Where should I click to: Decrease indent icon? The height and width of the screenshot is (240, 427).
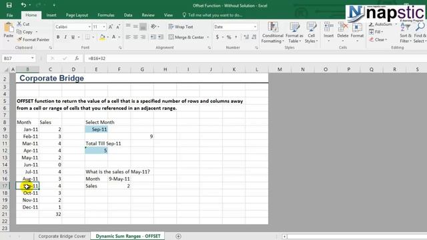153,37
